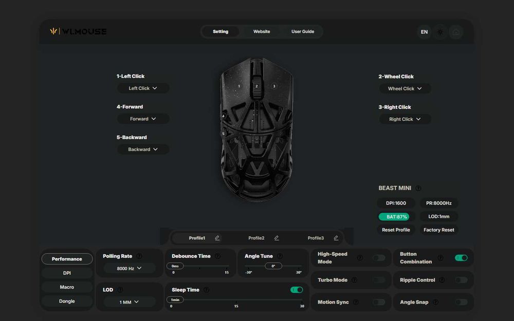Enable Turbo Mode toggle
The image size is (514, 321).
click(x=379, y=280)
